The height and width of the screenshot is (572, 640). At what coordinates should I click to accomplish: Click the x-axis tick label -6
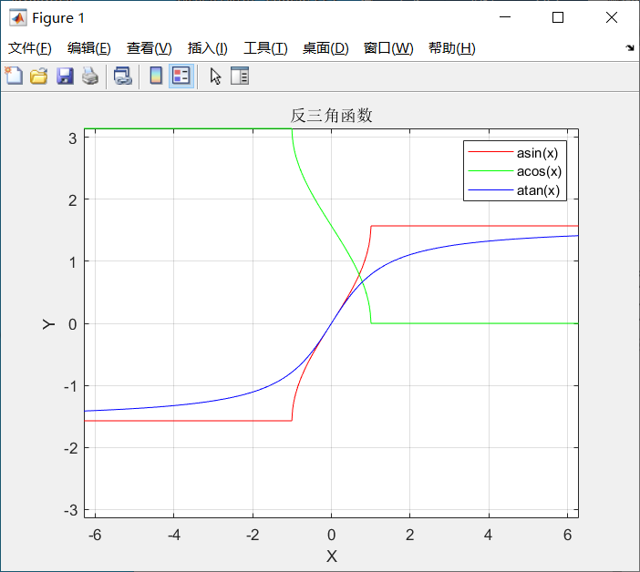click(x=95, y=535)
